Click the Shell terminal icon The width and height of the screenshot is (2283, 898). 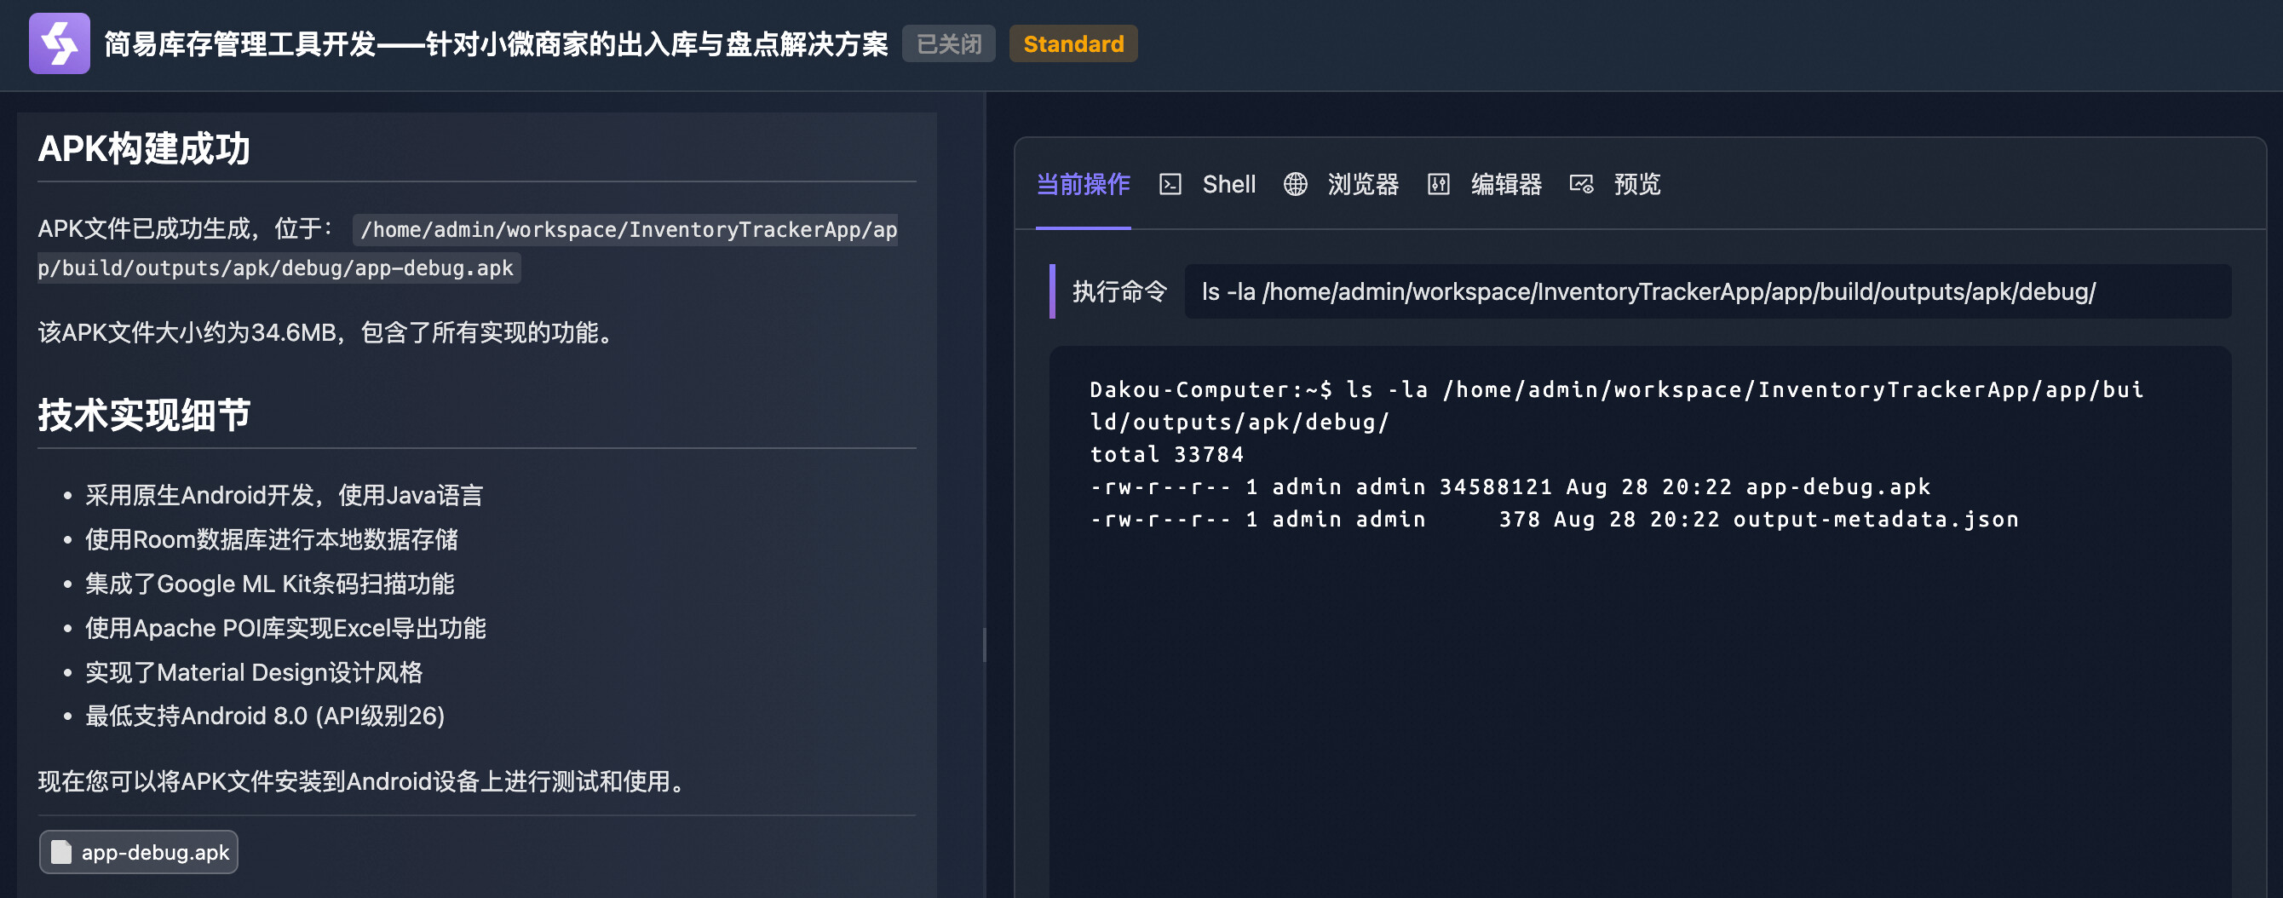pyautogui.click(x=1170, y=184)
